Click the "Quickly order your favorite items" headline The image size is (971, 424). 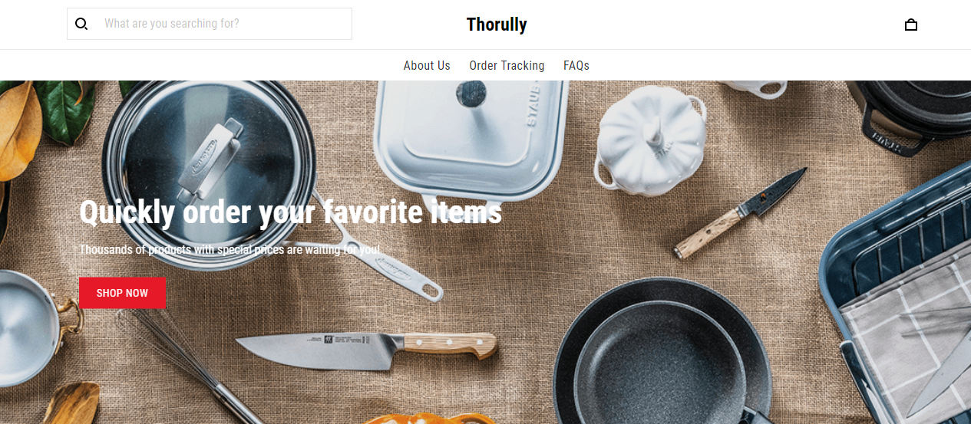[290, 212]
